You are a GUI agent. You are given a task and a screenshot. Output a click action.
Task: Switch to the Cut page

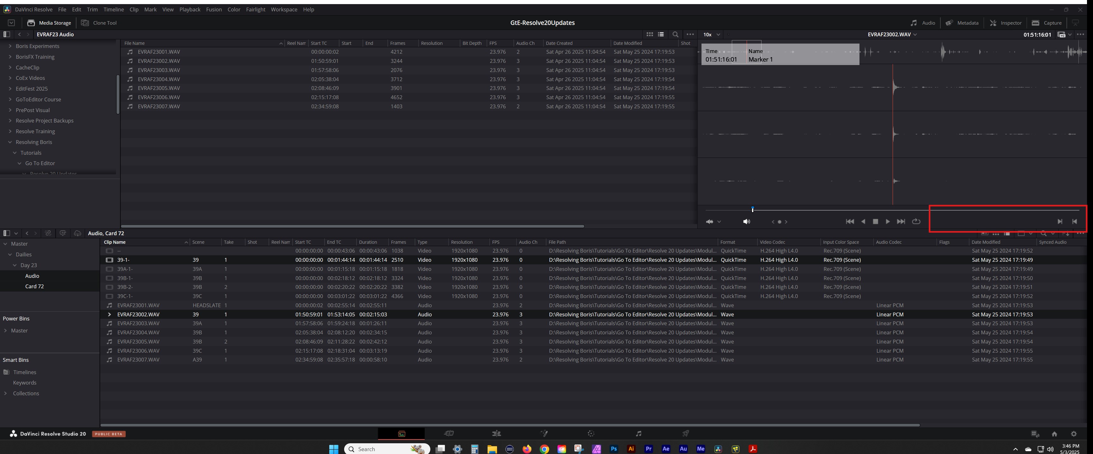coord(448,434)
